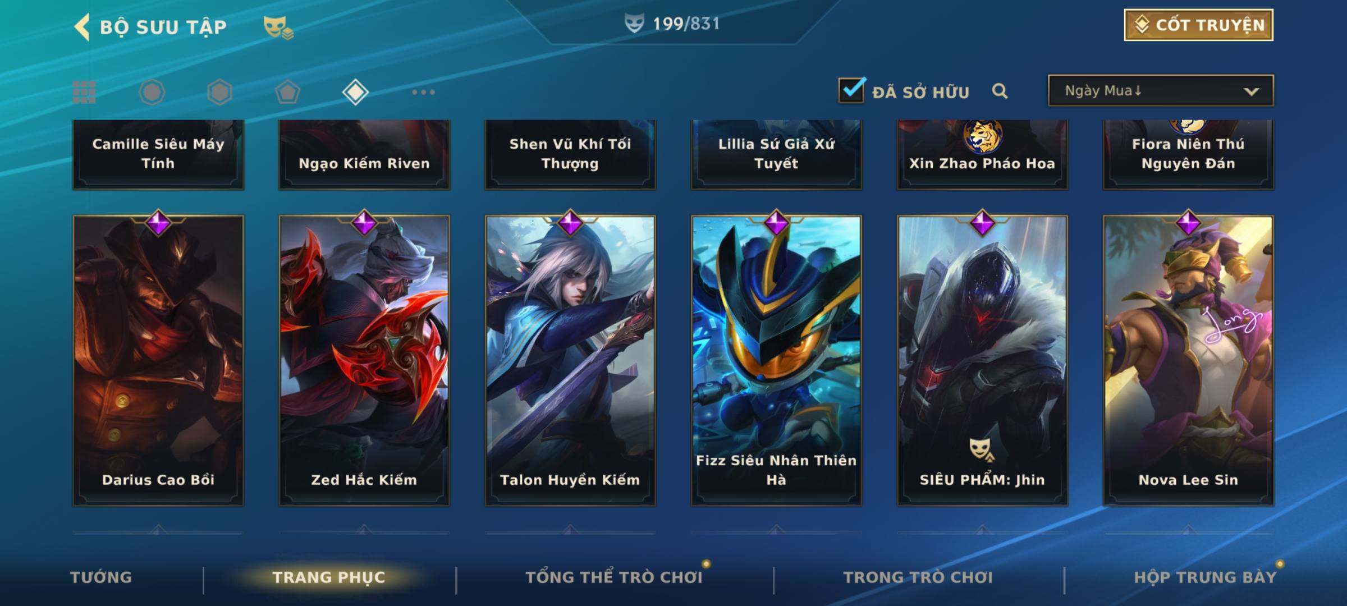The width and height of the screenshot is (1347, 606).
Task: Switch to the Tổng Thể Trò Chơi tab
Action: tap(614, 577)
